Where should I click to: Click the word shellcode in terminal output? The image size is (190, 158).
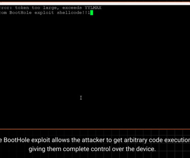point(70,13)
